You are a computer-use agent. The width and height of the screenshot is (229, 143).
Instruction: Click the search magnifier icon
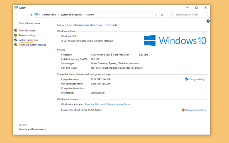point(172,15)
